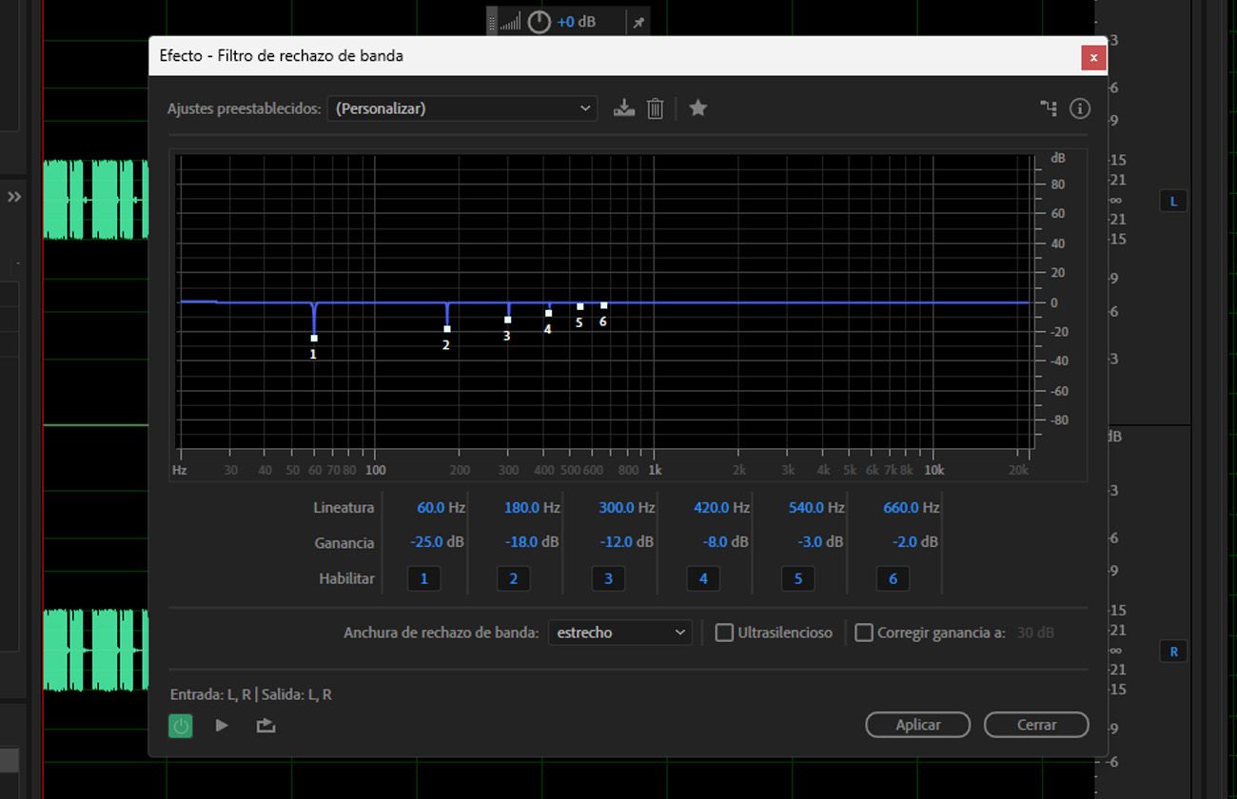Disable notch band 1 via Habilitar toggle
Viewport: 1237px width, 799px height.
point(423,577)
